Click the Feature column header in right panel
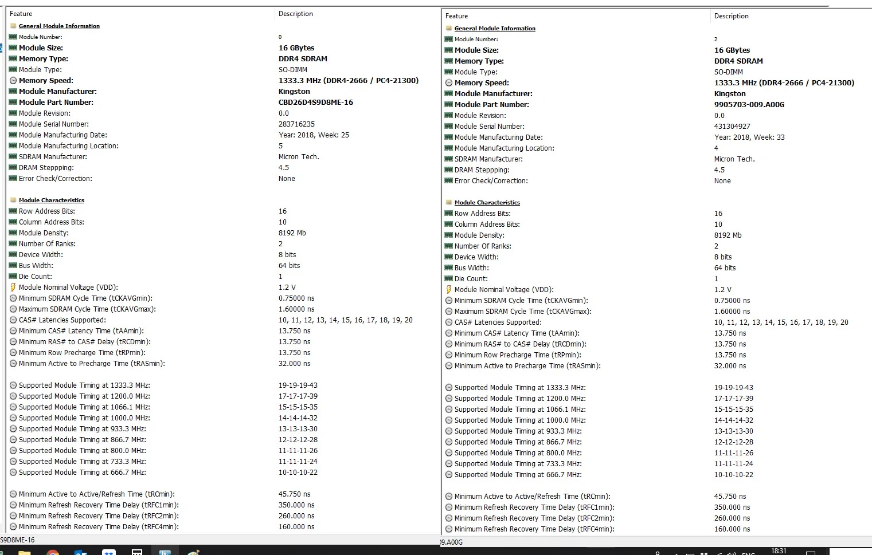872x555 pixels. point(457,16)
